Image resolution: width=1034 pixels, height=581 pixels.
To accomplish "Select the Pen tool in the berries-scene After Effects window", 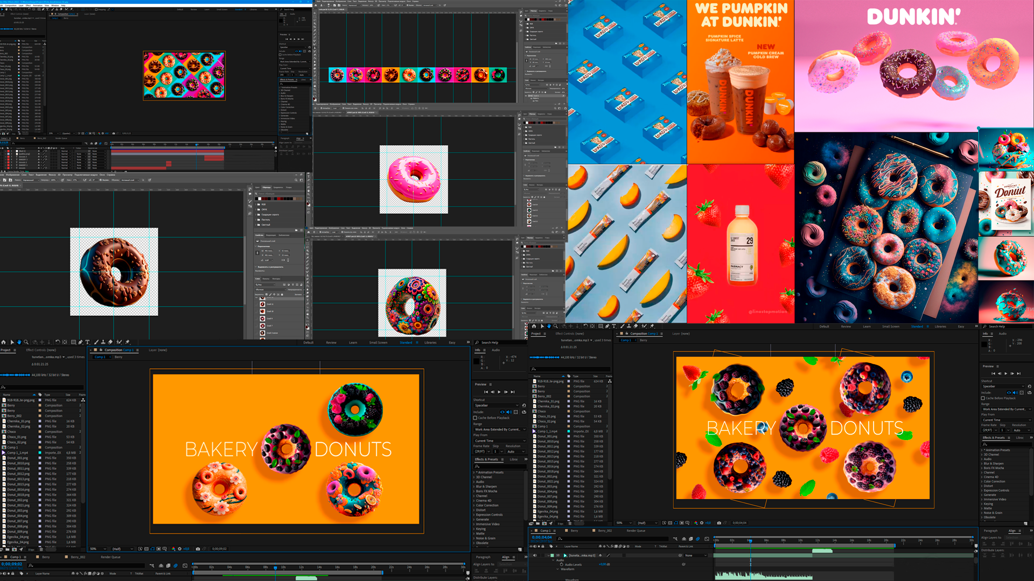I will point(607,326).
